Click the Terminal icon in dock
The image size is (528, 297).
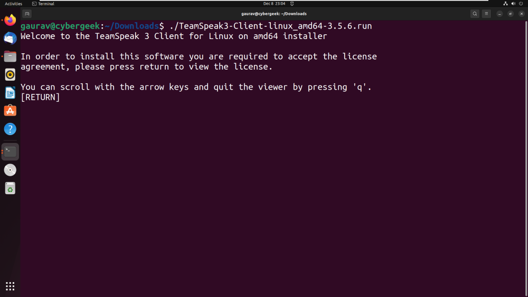(x=11, y=152)
